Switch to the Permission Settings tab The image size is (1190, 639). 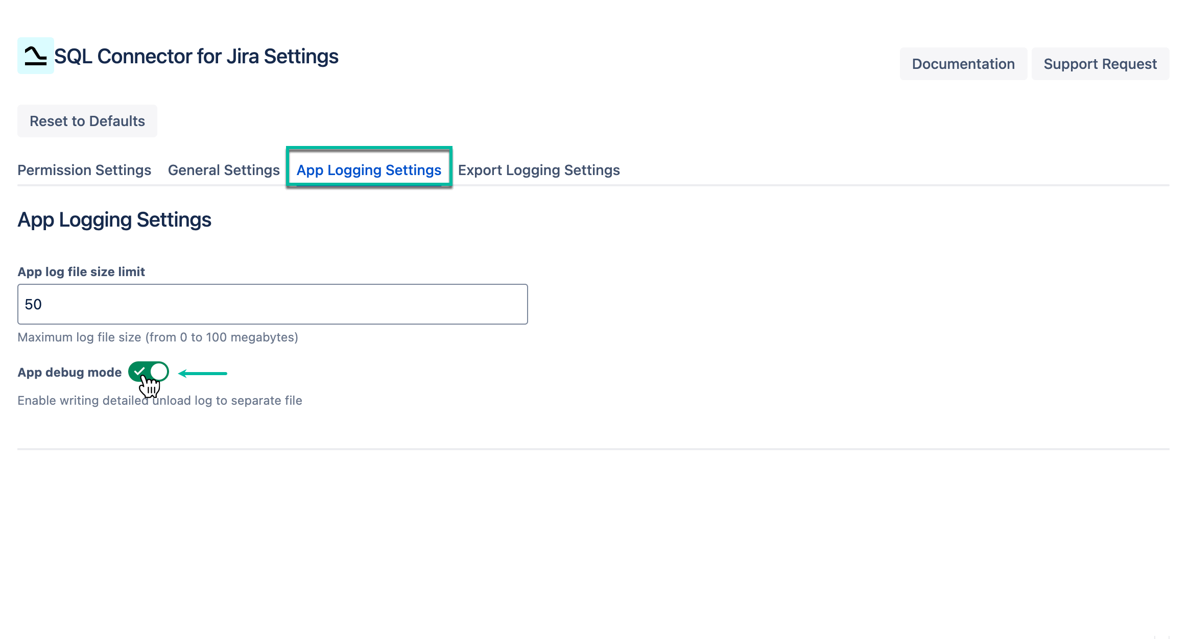[84, 170]
